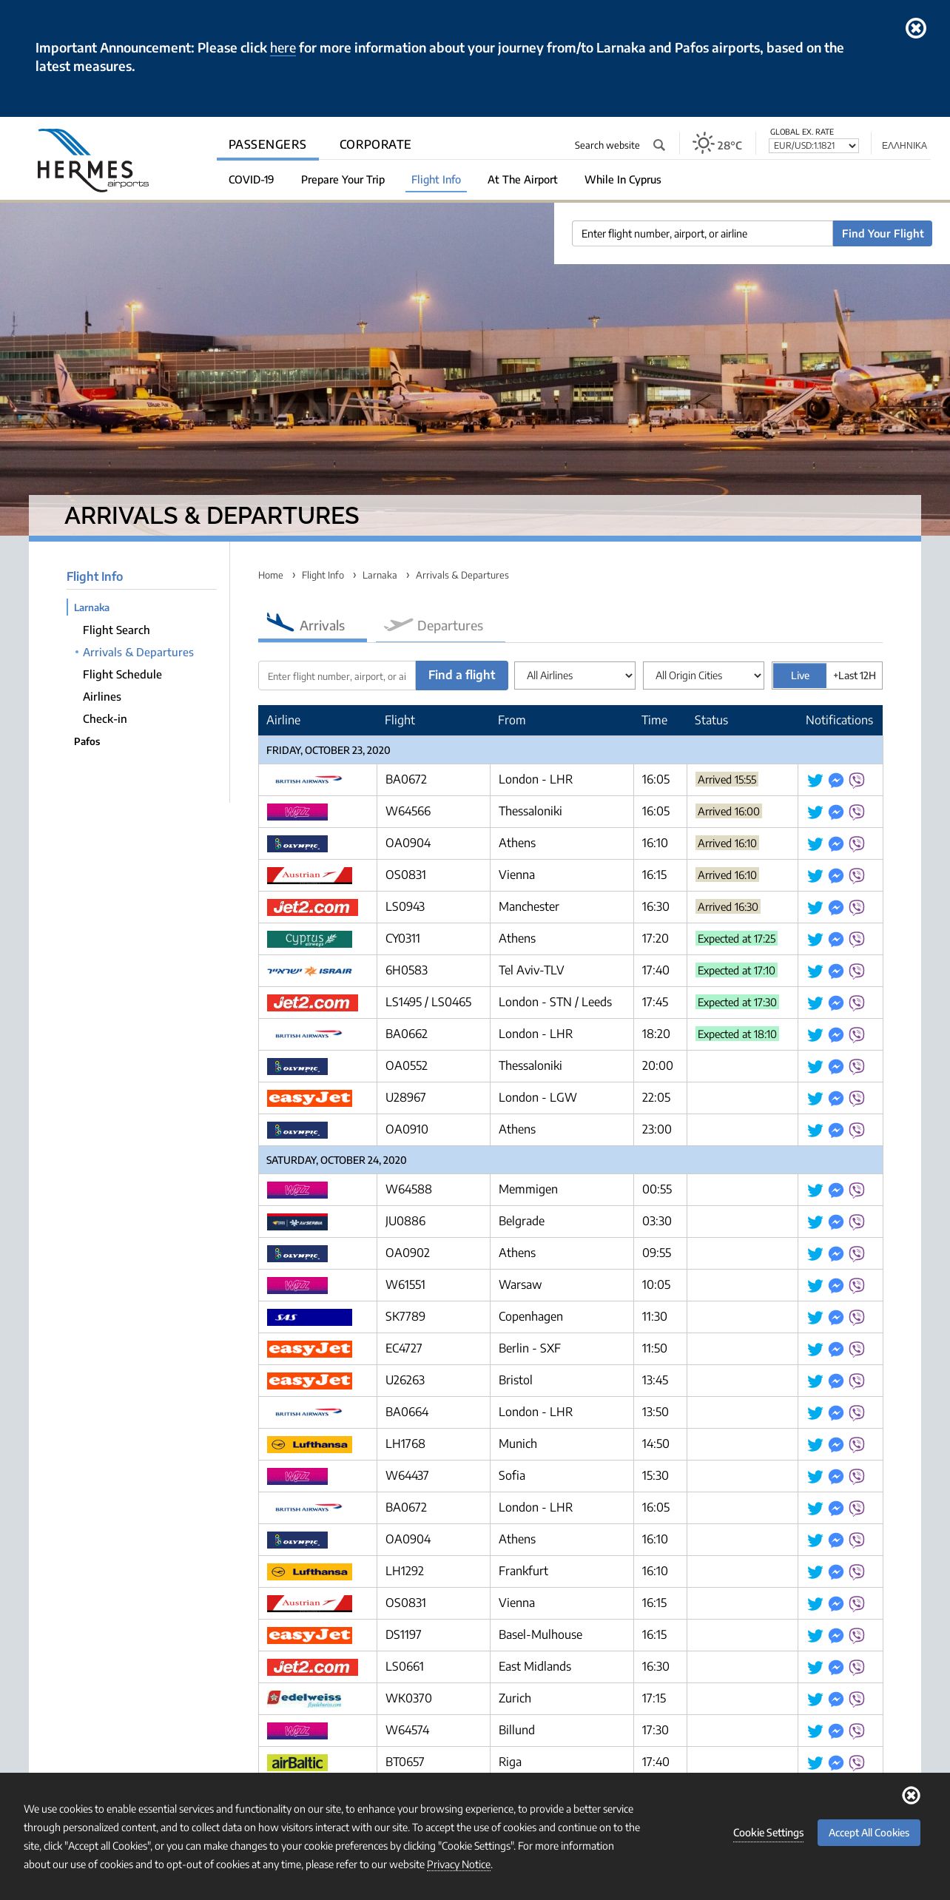Send LS1495 / LS0465 flight via Messenger
The width and height of the screenshot is (950, 1900).
click(x=836, y=1003)
